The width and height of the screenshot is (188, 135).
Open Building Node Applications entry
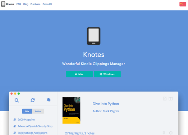32,133
